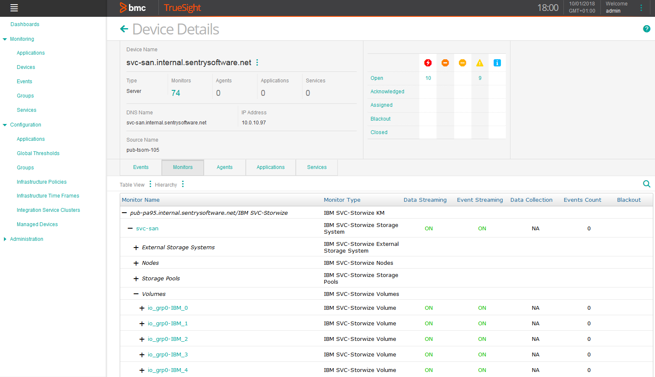The height and width of the screenshot is (377, 655).
Task: Open the device name kebab menu
Action: point(257,62)
